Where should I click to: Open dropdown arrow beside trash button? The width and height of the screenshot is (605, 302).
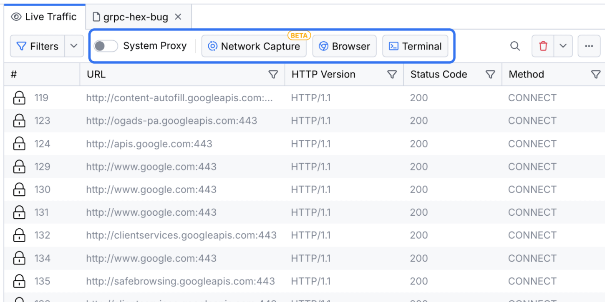[563, 46]
